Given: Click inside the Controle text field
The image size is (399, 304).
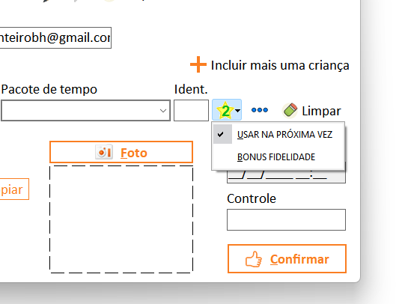Looking at the screenshot, I should [286, 219].
